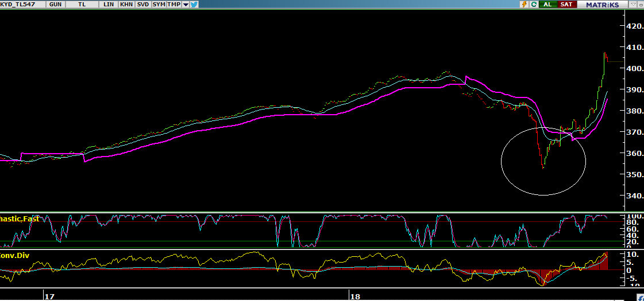644x301 pixels.
Task: Click the SYM toolbar button
Action: click(159, 4)
